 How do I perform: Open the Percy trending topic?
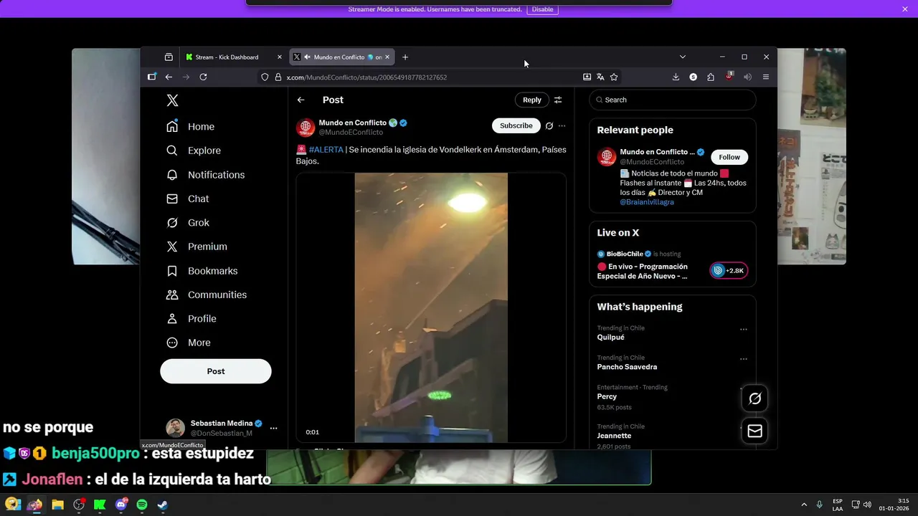[607, 396]
